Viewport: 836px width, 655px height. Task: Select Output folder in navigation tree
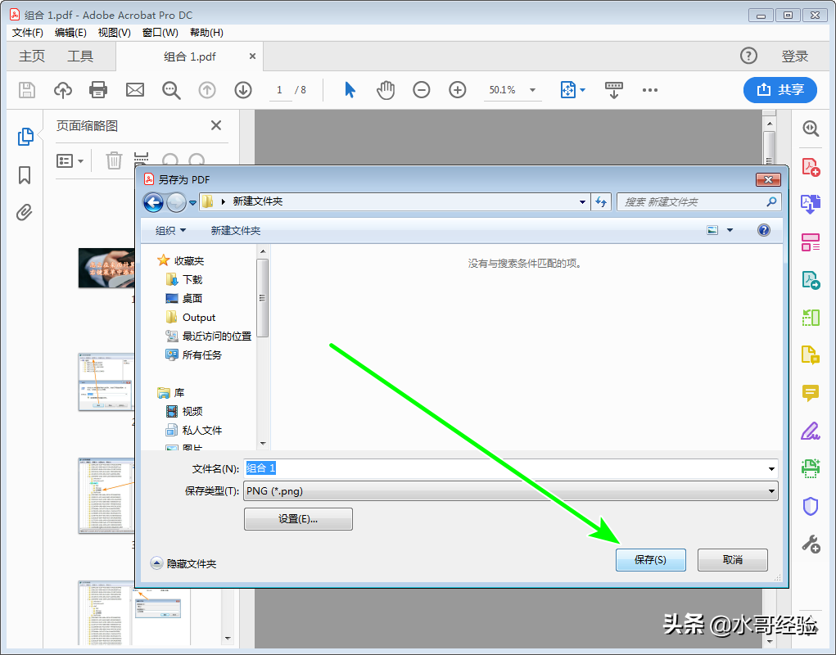(x=190, y=317)
